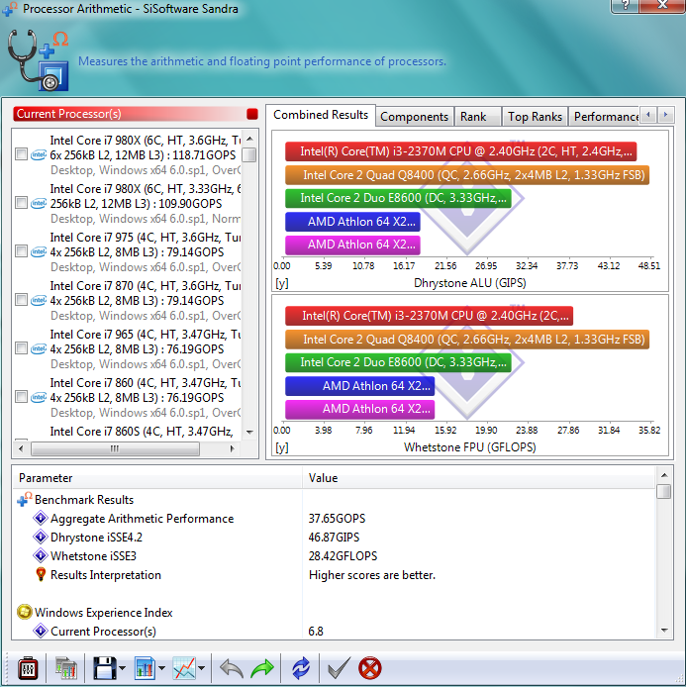This screenshot has height=687, width=686.
Task: Open the line graph icon dropdown arrow
Action: [x=202, y=668]
